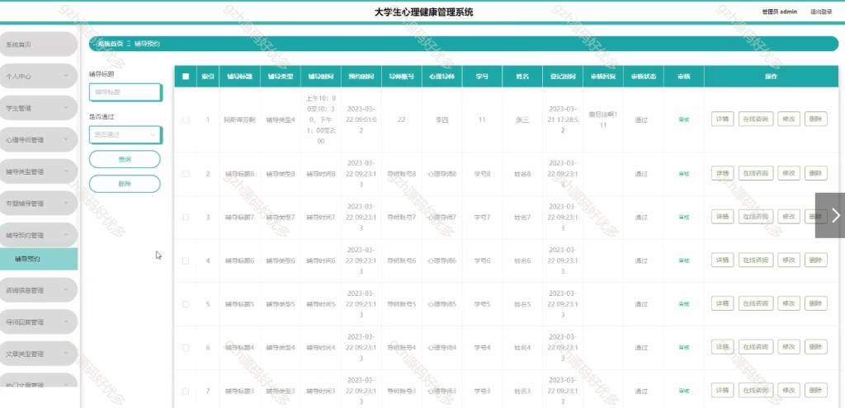845x408 pixels.
Task: Expand 导师回复管理 sidebar menu
Action: coord(39,322)
